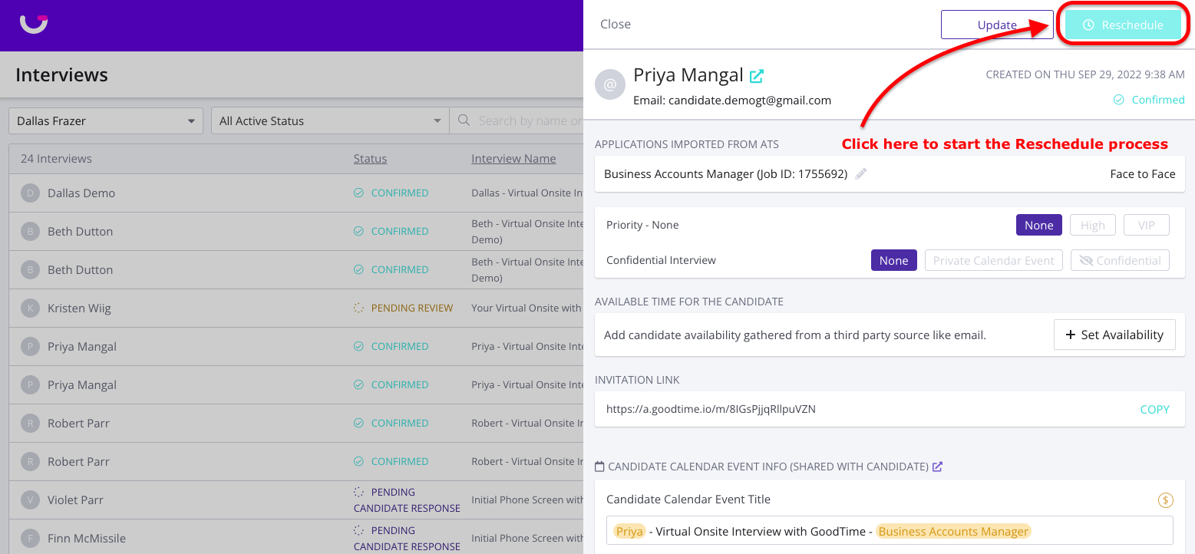Set Confidential Interview to None

click(x=893, y=260)
